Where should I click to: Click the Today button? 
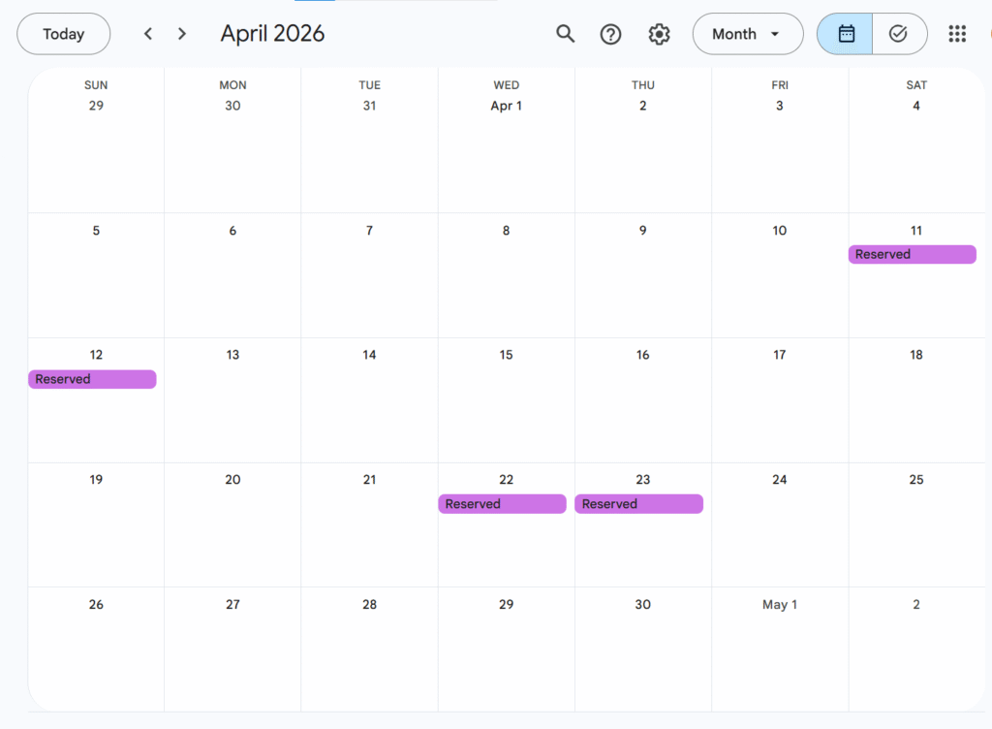pos(64,34)
